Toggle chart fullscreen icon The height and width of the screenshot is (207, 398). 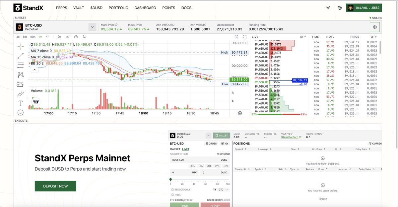245,37
